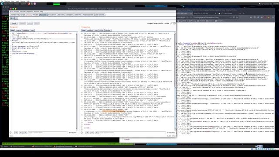Go back in Repeater request history
The height and width of the screenshot is (157, 279).
point(30,23)
